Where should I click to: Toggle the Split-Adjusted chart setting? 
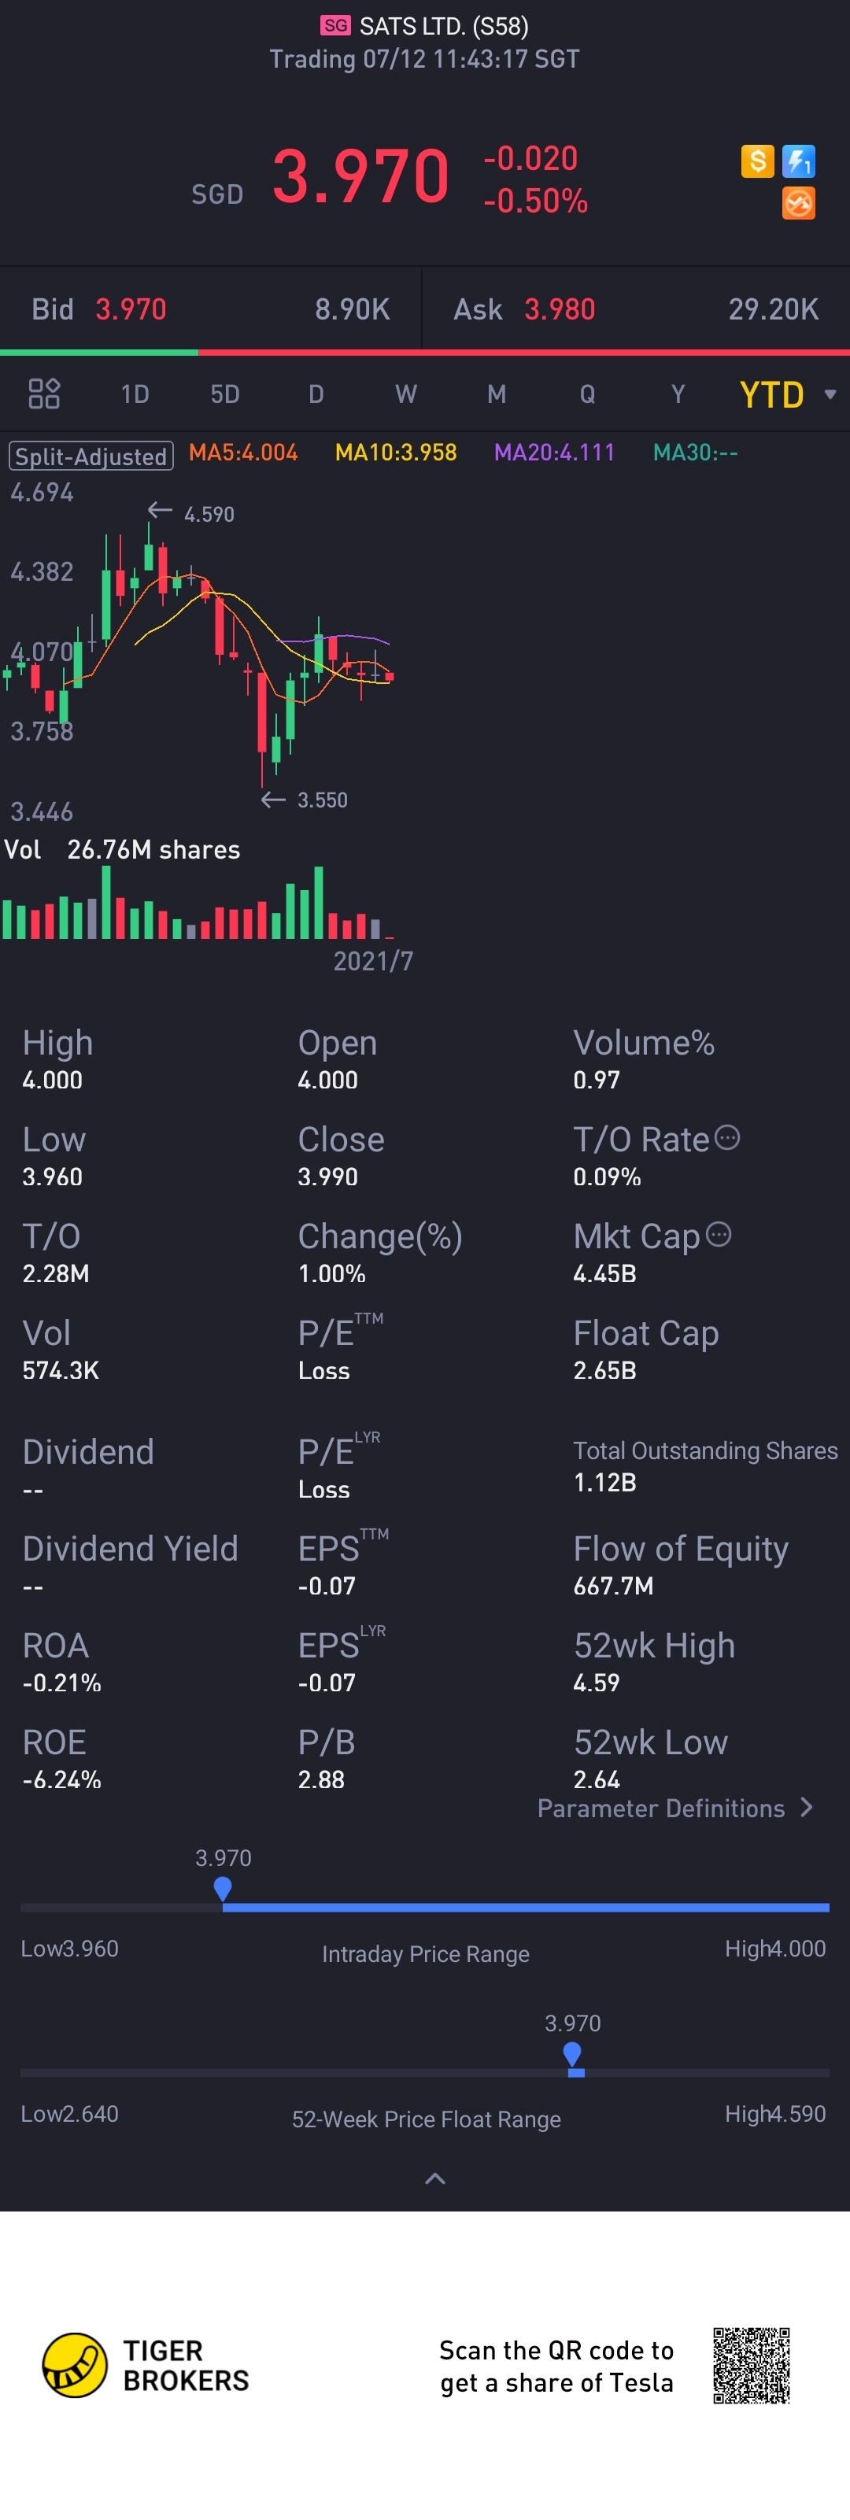point(91,456)
